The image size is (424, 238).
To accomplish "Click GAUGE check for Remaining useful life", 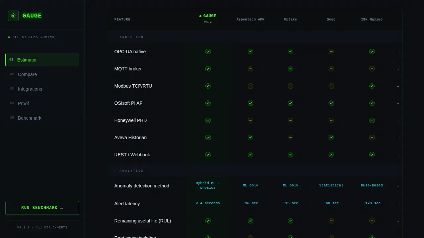I will click(x=208, y=221).
